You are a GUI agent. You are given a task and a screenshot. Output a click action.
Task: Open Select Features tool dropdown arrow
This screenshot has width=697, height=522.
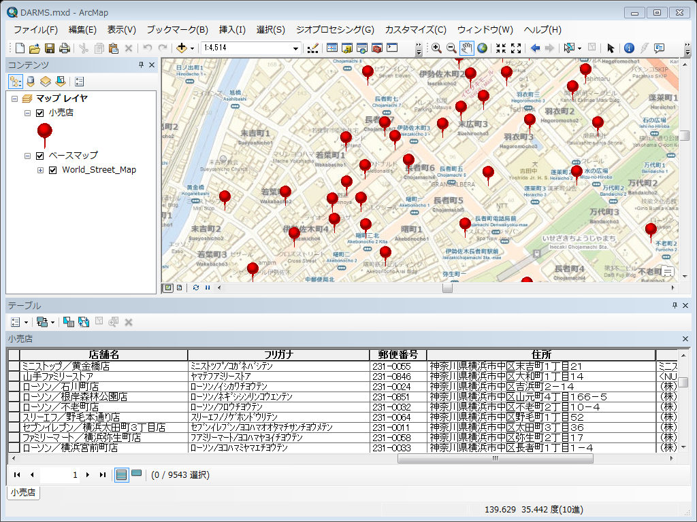click(x=579, y=48)
